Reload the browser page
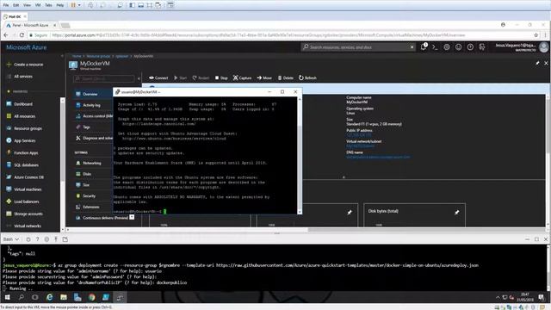This screenshot has width=551, height=310. click(22, 35)
